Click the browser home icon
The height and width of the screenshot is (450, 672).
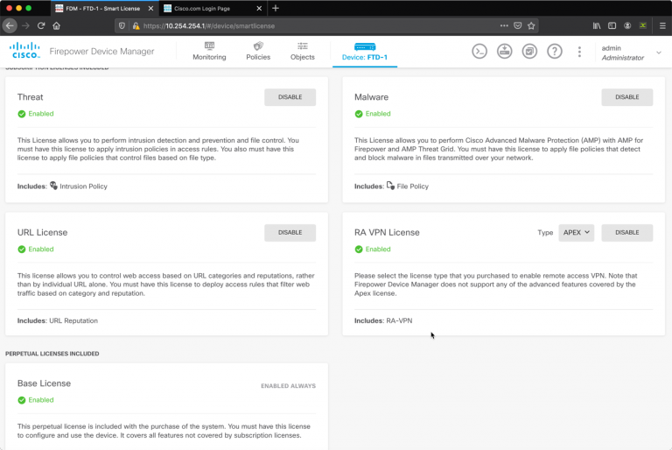pyautogui.click(x=57, y=25)
